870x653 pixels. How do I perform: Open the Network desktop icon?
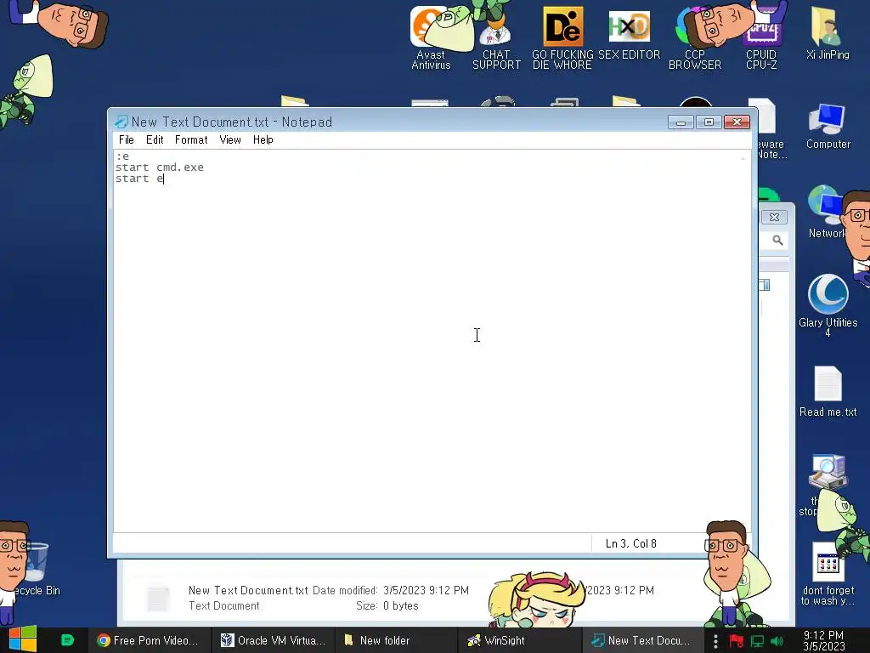pyautogui.click(x=826, y=212)
